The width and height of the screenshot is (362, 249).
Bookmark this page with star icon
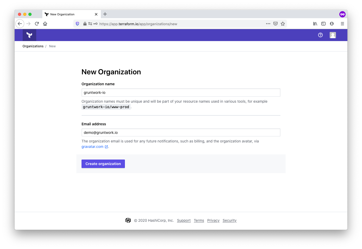[283, 24]
